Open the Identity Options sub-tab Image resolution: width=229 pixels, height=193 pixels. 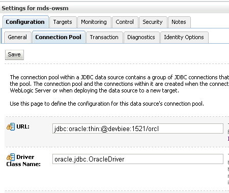point(184,37)
